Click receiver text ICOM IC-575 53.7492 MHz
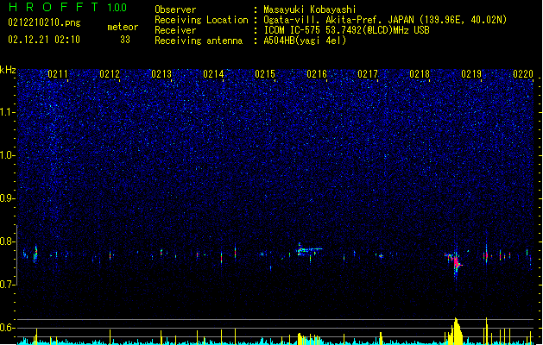543x345 pixels. click(346, 30)
